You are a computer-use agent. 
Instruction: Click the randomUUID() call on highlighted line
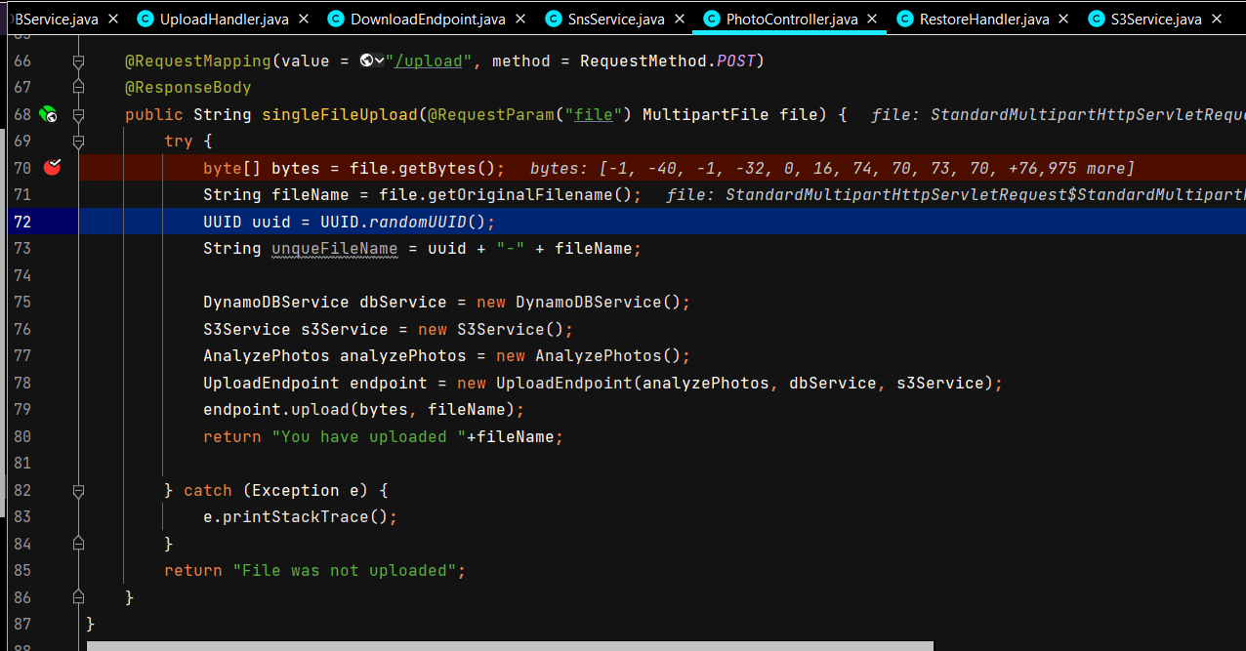point(428,222)
